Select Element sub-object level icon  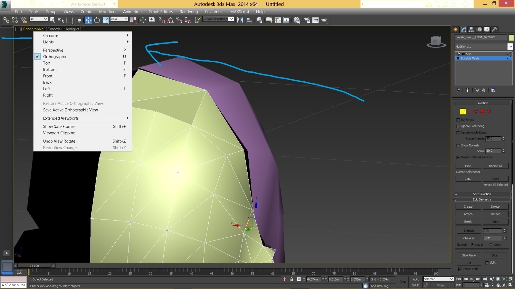(x=489, y=111)
